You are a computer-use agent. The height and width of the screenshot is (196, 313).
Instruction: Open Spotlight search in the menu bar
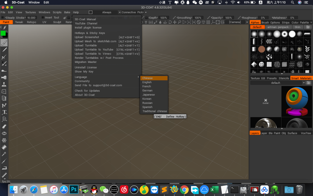click(292, 2)
